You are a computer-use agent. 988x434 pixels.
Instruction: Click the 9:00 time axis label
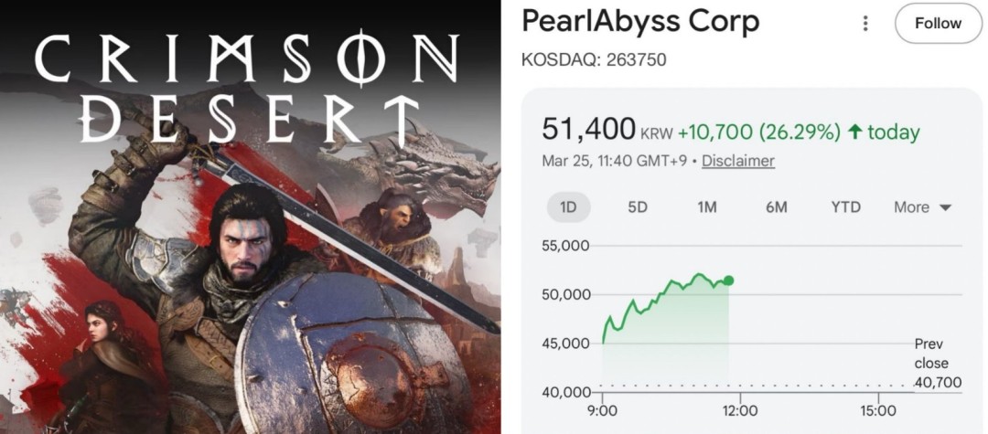click(604, 410)
